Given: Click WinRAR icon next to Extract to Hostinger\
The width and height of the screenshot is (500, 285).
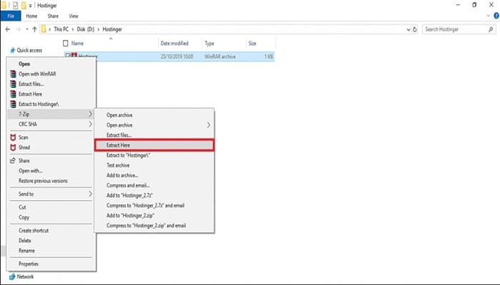Looking at the screenshot, I should [x=13, y=104].
